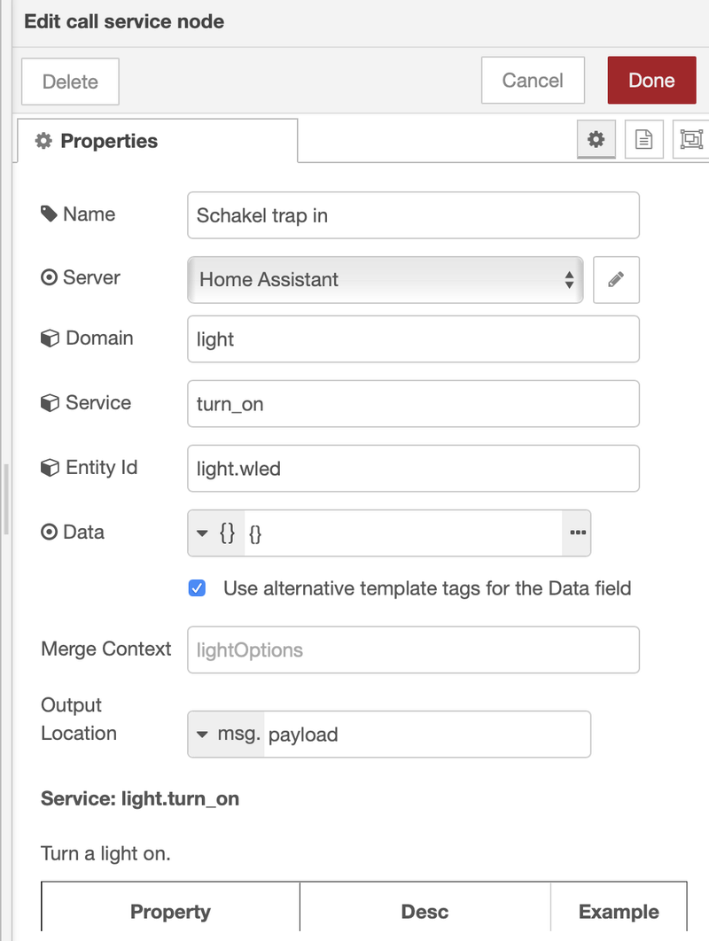The width and height of the screenshot is (709, 941).
Task: Open node description document icon
Action: (643, 140)
